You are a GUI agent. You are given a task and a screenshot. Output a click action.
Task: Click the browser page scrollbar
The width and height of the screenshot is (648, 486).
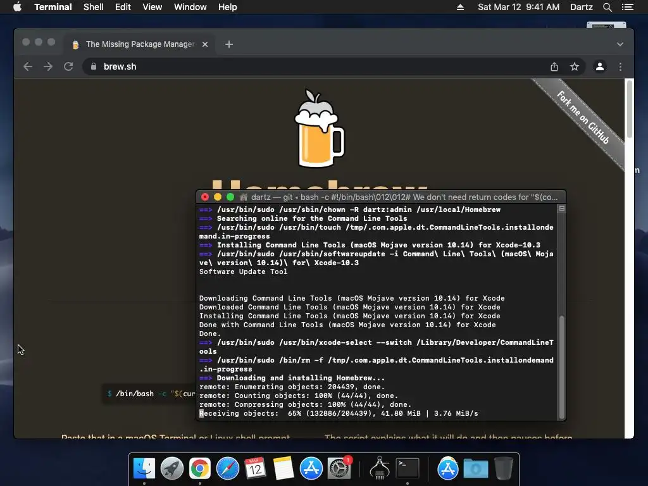point(630,109)
